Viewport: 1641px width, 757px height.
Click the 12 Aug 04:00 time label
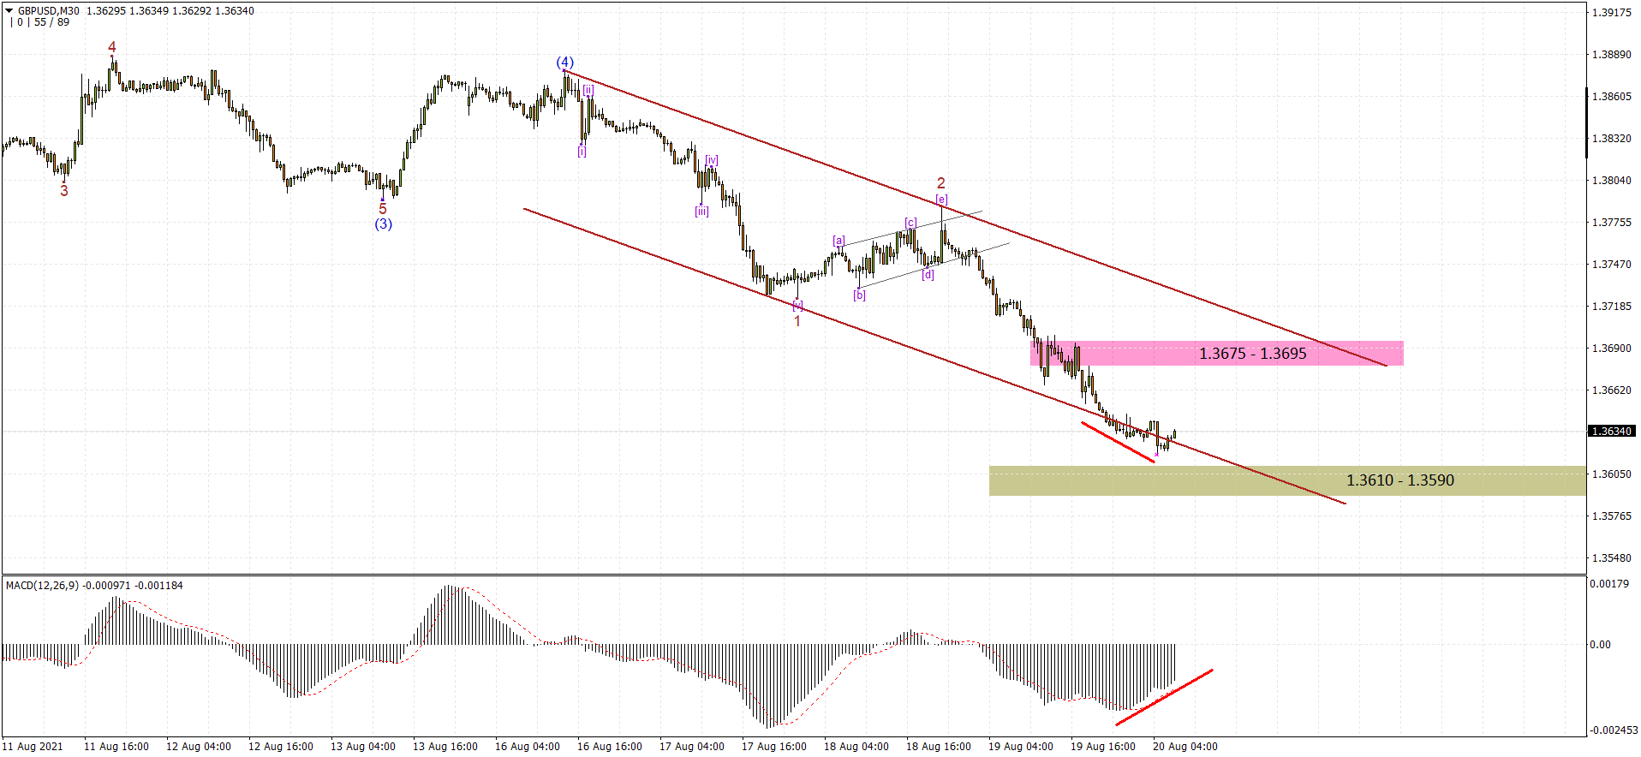pos(199,747)
